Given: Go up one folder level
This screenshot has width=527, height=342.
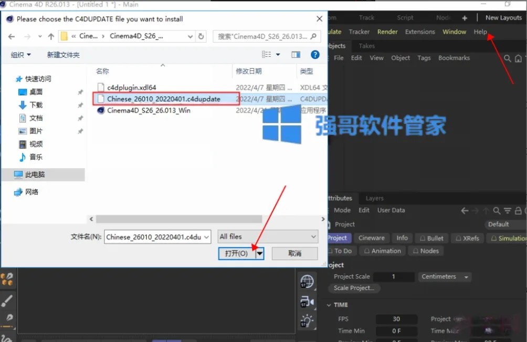Looking at the screenshot, I should pyautogui.click(x=51, y=36).
